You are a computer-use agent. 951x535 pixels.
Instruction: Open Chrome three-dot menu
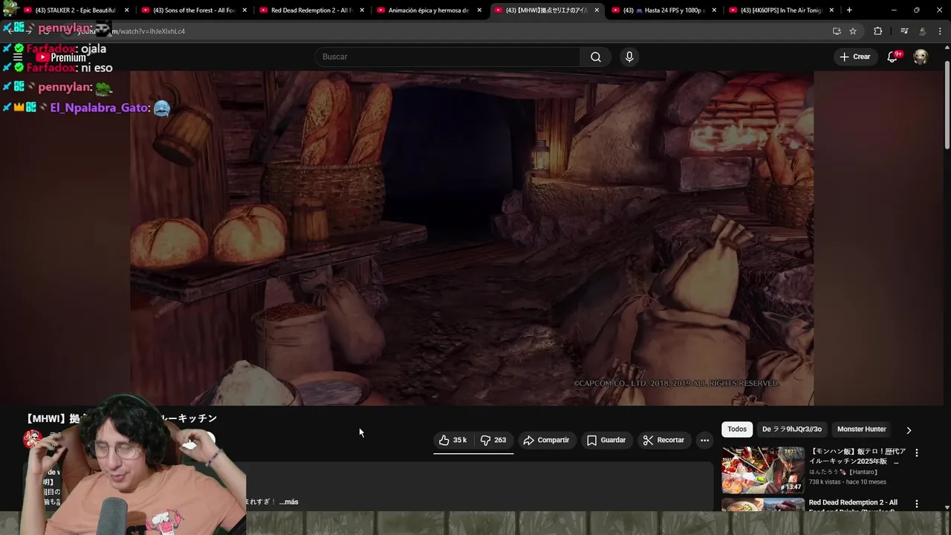[x=940, y=31]
